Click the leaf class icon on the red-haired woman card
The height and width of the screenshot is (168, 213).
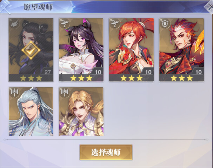(115, 23)
